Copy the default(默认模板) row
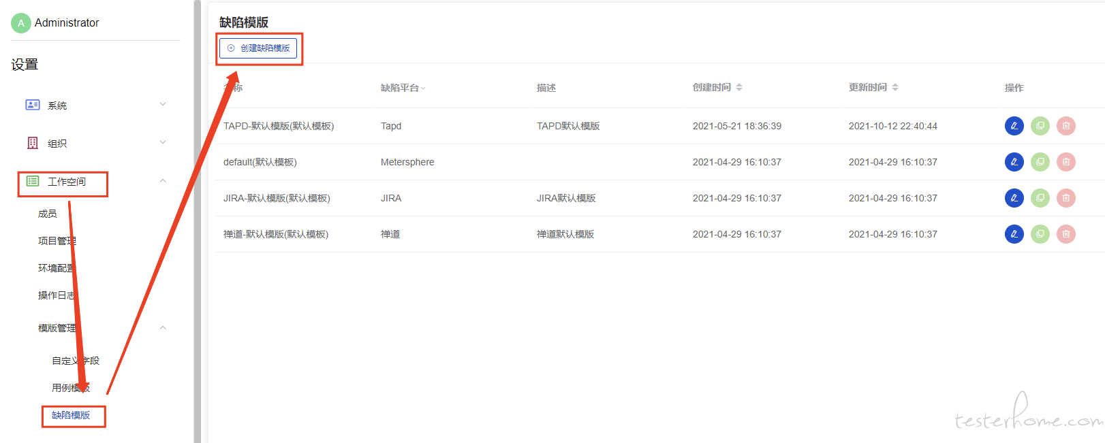The width and height of the screenshot is (1105, 443). pyautogui.click(x=1040, y=162)
